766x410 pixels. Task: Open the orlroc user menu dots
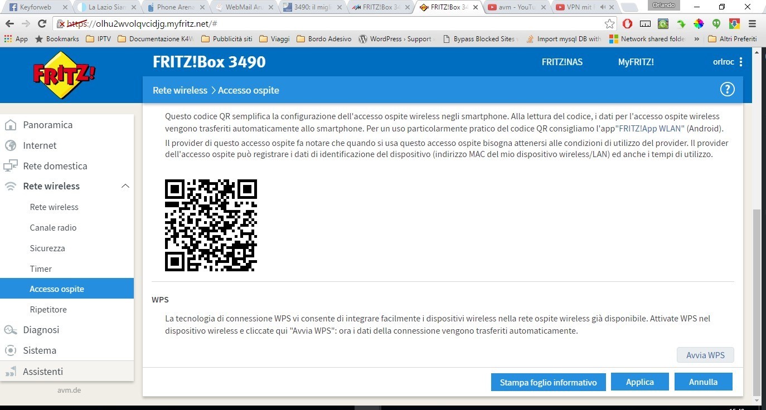point(740,62)
